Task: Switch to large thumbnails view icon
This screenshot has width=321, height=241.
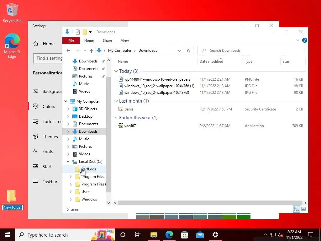Action: click(303, 209)
